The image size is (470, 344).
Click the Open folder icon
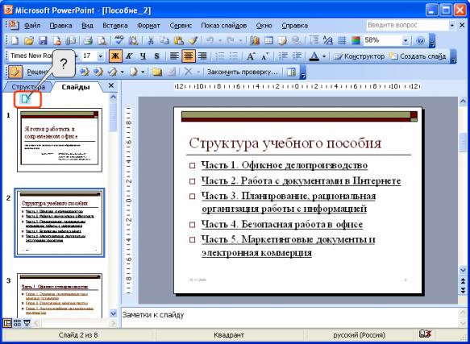click(29, 40)
